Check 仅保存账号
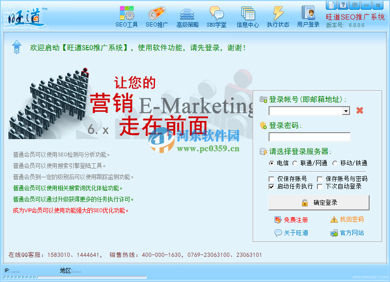Image resolution: width=390 pixels, height=282 pixels. pyautogui.click(x=272, y=179)
